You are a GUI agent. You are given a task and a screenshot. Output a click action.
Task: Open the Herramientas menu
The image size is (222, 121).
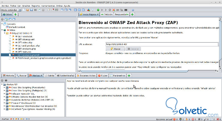pos(48,6)
